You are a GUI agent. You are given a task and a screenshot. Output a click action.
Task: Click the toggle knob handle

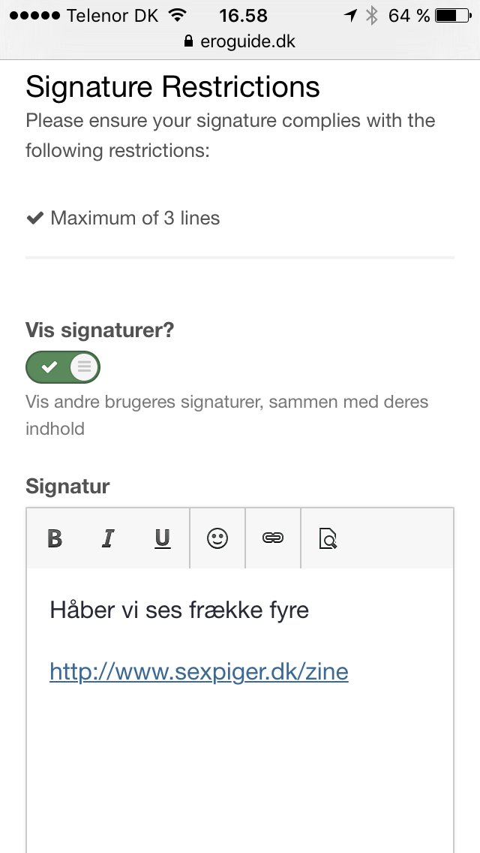pos(84,367)
